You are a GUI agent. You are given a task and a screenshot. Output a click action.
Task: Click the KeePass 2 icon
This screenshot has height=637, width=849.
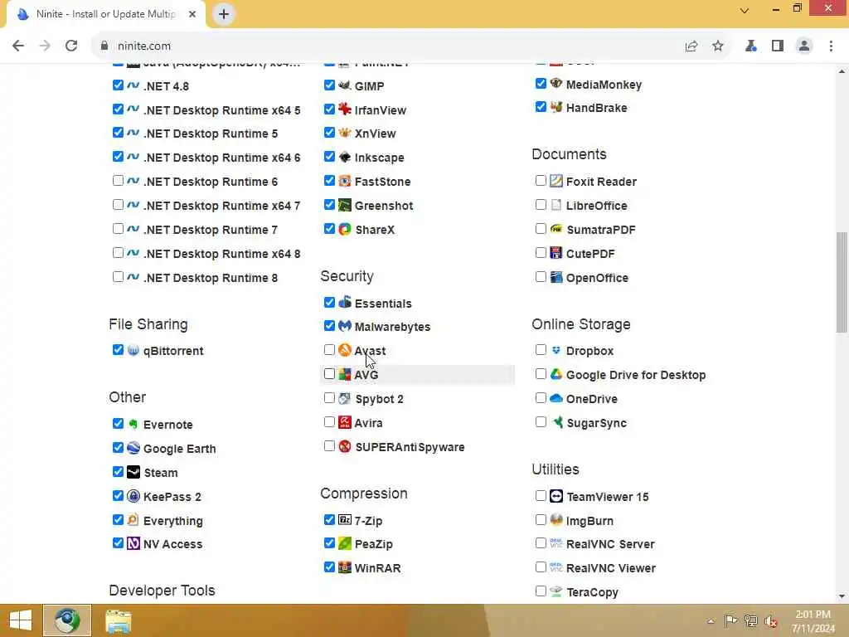click(x=133, y=496)
